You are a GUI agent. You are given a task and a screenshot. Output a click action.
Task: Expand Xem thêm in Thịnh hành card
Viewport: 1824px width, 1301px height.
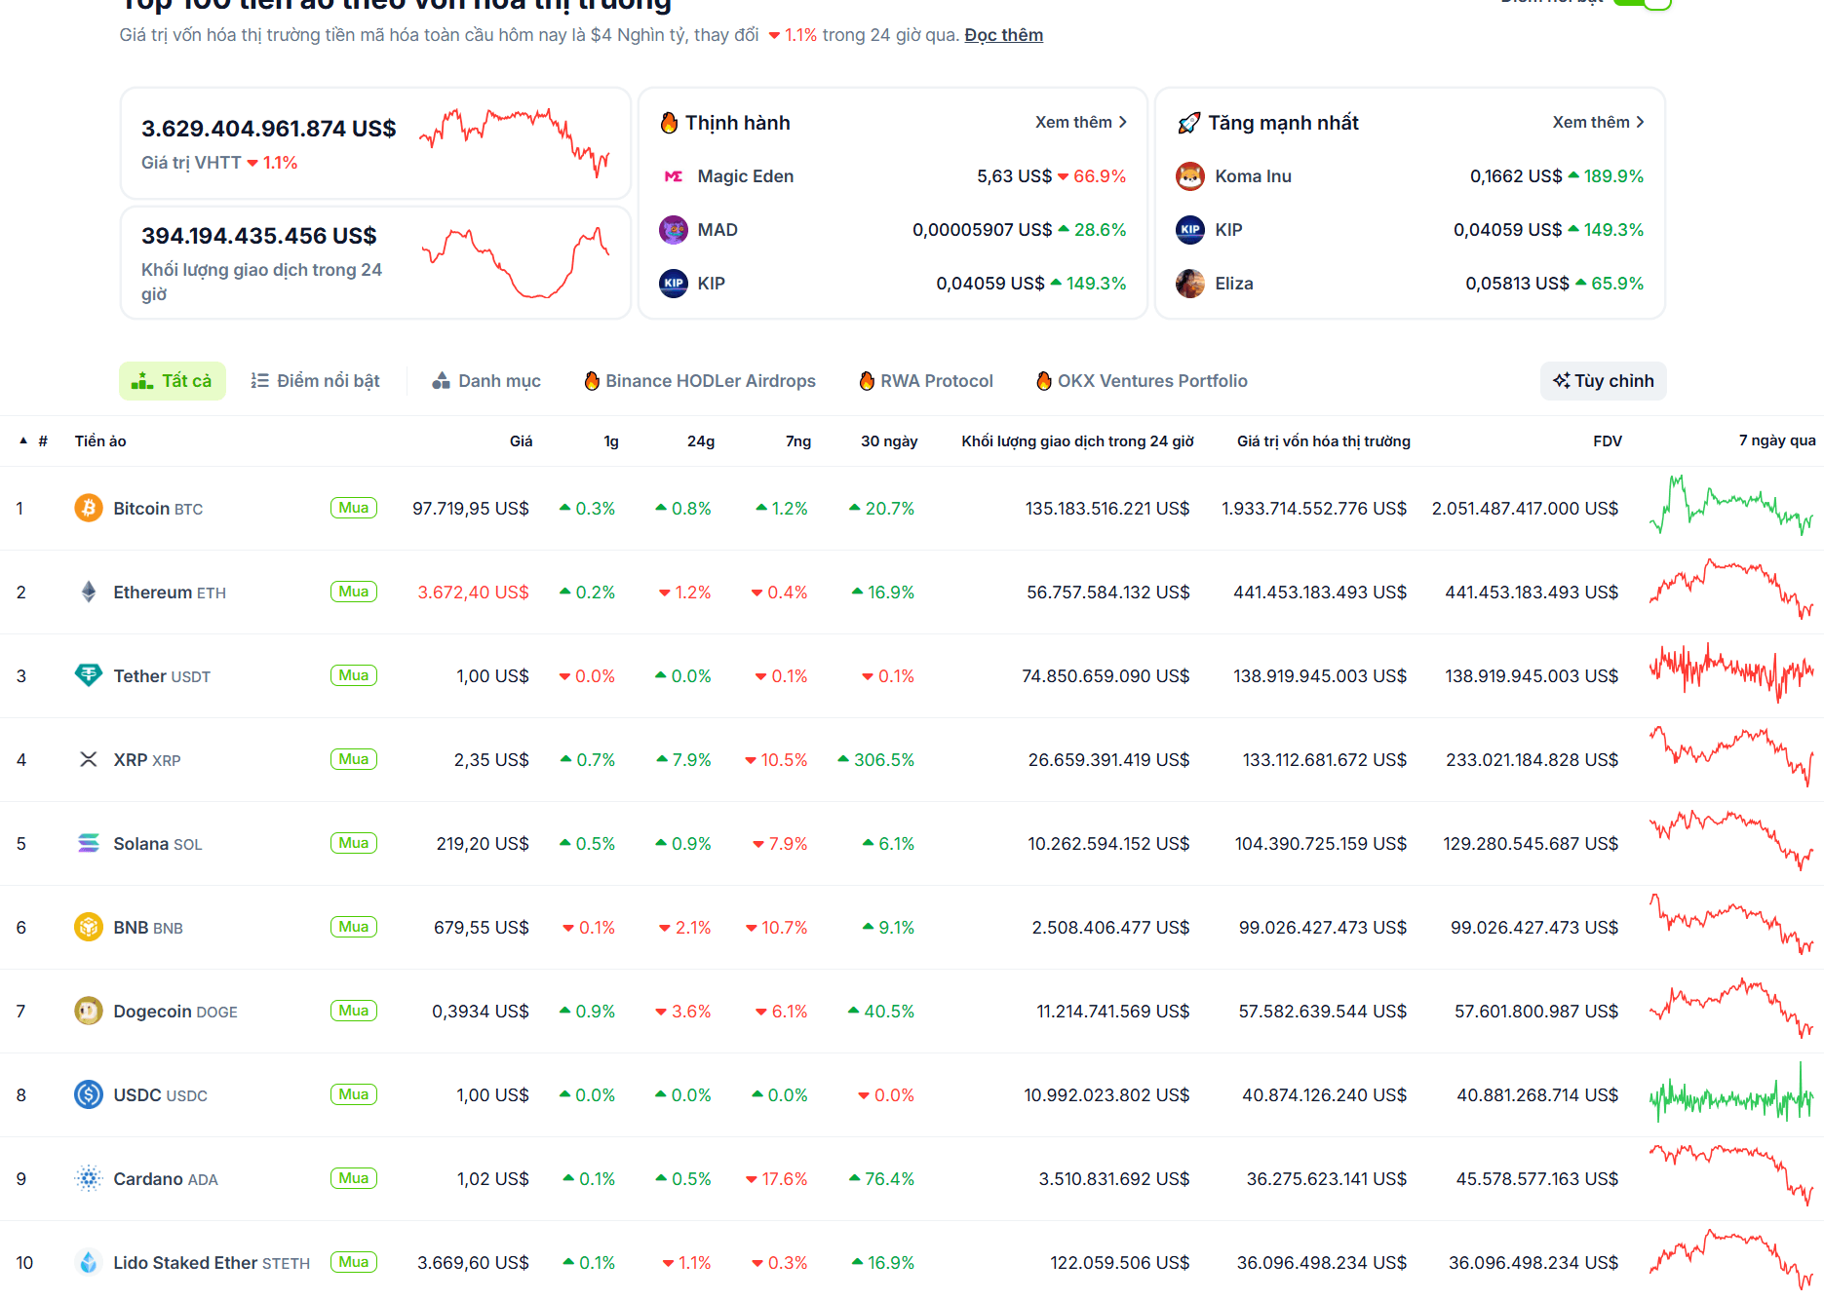pyautogui.click(x=1080, y=123)
